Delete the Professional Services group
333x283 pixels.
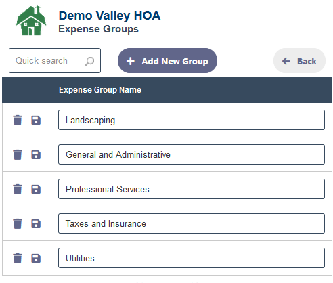coord(18,189)
